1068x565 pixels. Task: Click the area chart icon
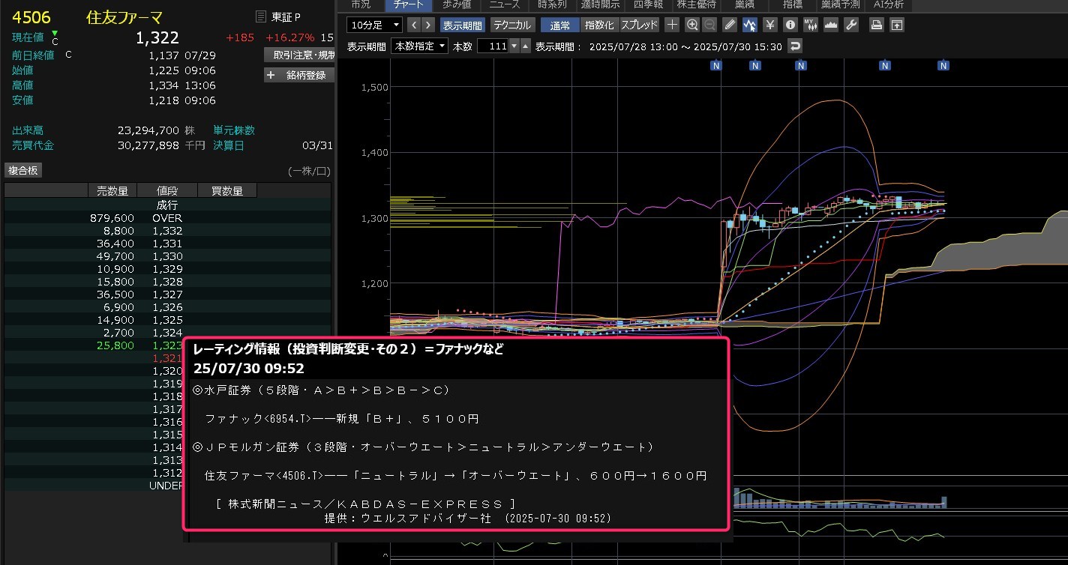[x=830, y=25]
